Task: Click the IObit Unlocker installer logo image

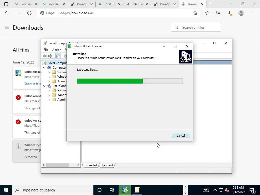Action: point(185,57)
